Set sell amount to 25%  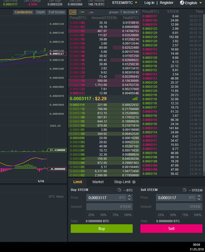point(161,215)
